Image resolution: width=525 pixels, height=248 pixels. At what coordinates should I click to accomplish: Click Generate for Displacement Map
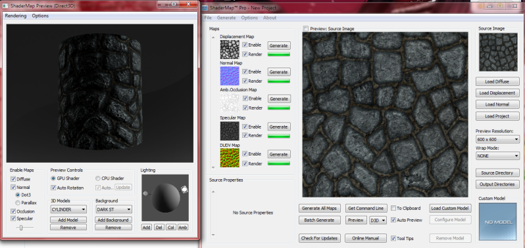pyautogui.click(x=279, y=45)
